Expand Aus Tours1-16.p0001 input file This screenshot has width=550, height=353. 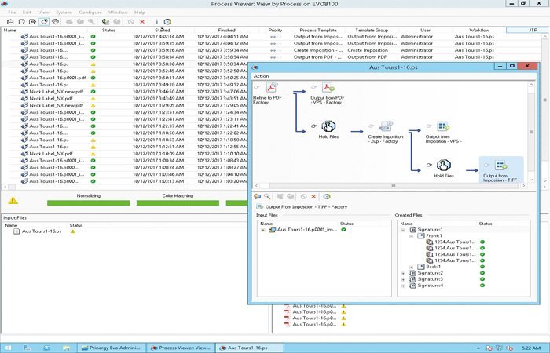click(x=263, y=230)
